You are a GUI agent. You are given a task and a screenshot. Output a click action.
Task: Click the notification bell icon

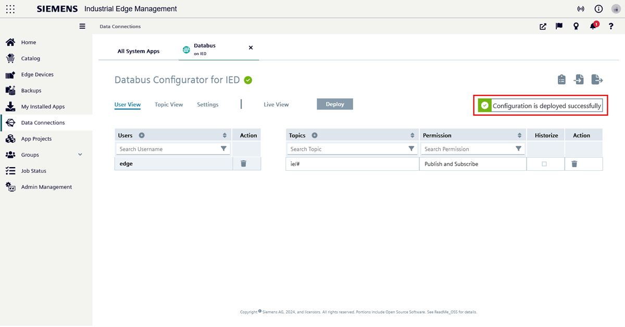click(x=593, y=27)
